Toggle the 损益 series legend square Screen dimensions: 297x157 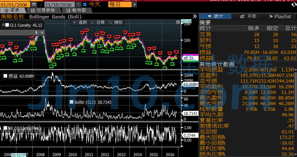point(5,76)
